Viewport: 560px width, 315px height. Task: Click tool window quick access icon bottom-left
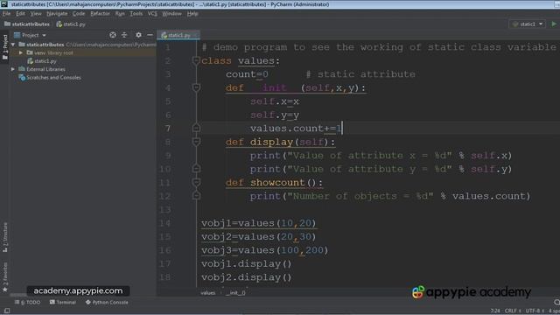pyautogui.click(x=6, y=311)
